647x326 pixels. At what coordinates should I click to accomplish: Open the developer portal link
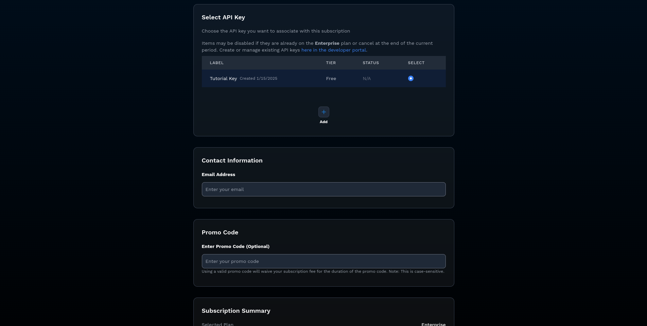(333, 50)
